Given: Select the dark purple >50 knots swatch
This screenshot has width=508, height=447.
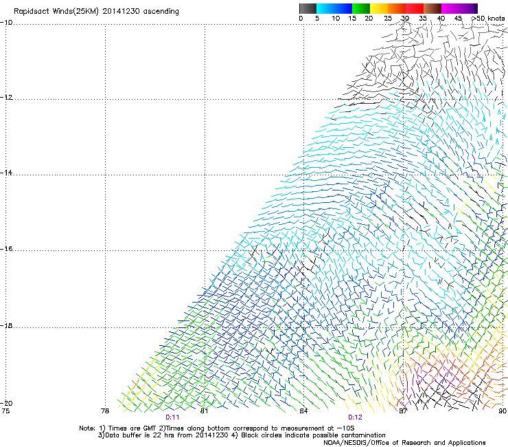Looking at the screenshot, I should pos(476,8).
